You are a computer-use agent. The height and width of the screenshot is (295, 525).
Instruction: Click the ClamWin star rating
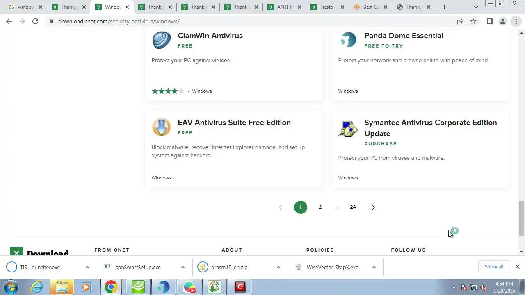[x=168, y=91]
